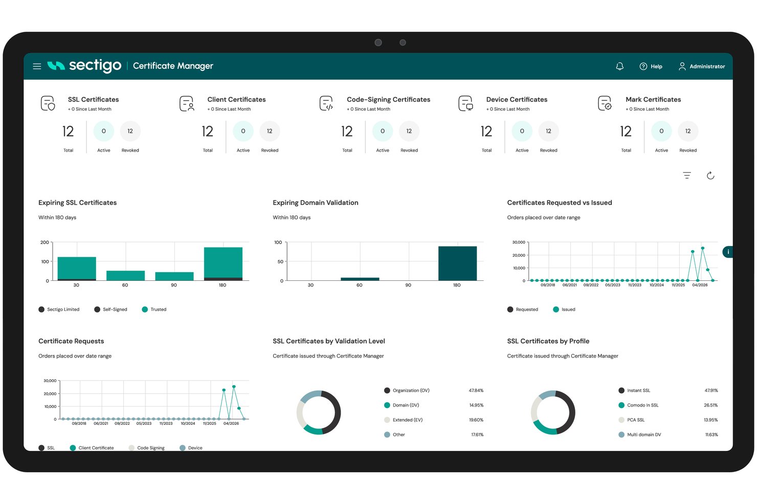Open the dashboard filter icon

click(687, 176)
